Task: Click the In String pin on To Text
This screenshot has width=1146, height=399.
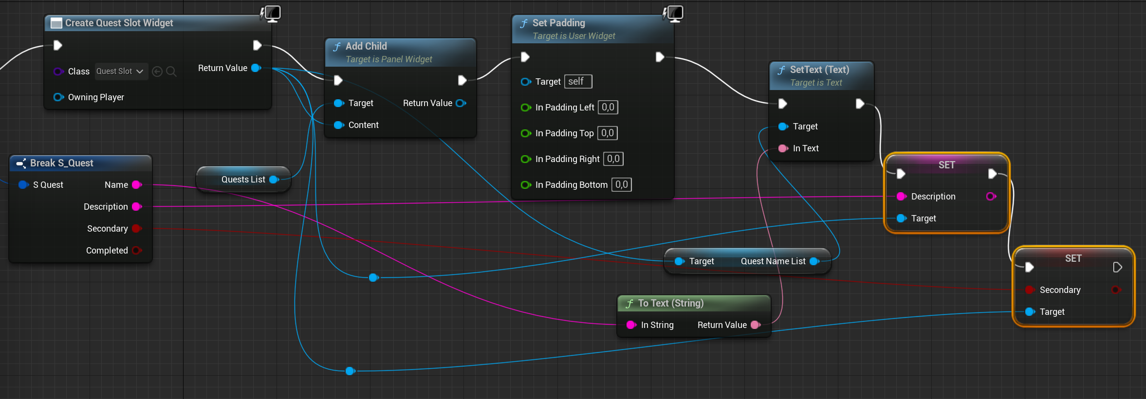Action: pos(631,325)
